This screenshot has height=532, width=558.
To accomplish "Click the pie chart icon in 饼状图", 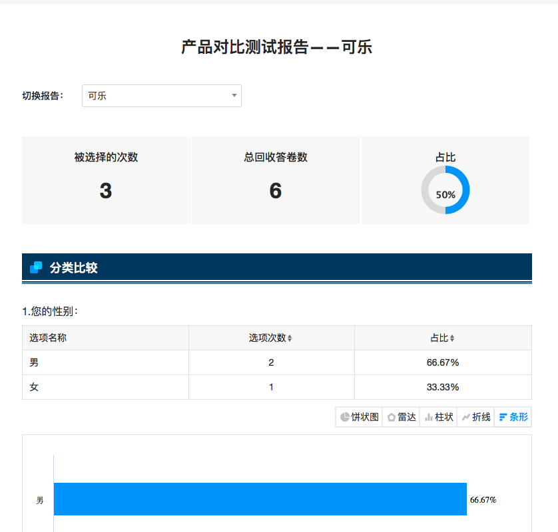I will (x=344, y=417).
